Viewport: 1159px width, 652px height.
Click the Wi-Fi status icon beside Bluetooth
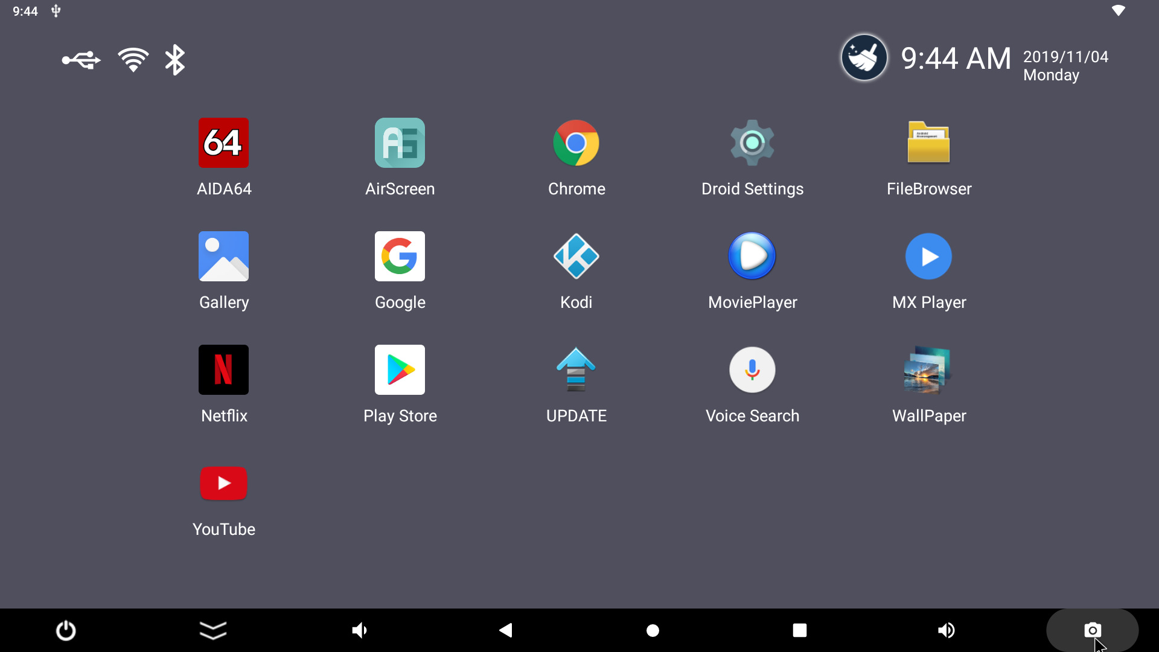(133, 60)
